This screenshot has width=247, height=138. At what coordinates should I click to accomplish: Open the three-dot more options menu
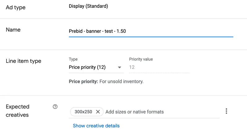(x=226, y=111)
